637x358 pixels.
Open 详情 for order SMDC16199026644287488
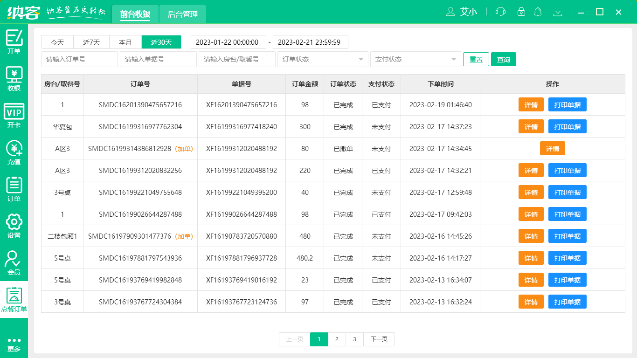pos(531,214)
